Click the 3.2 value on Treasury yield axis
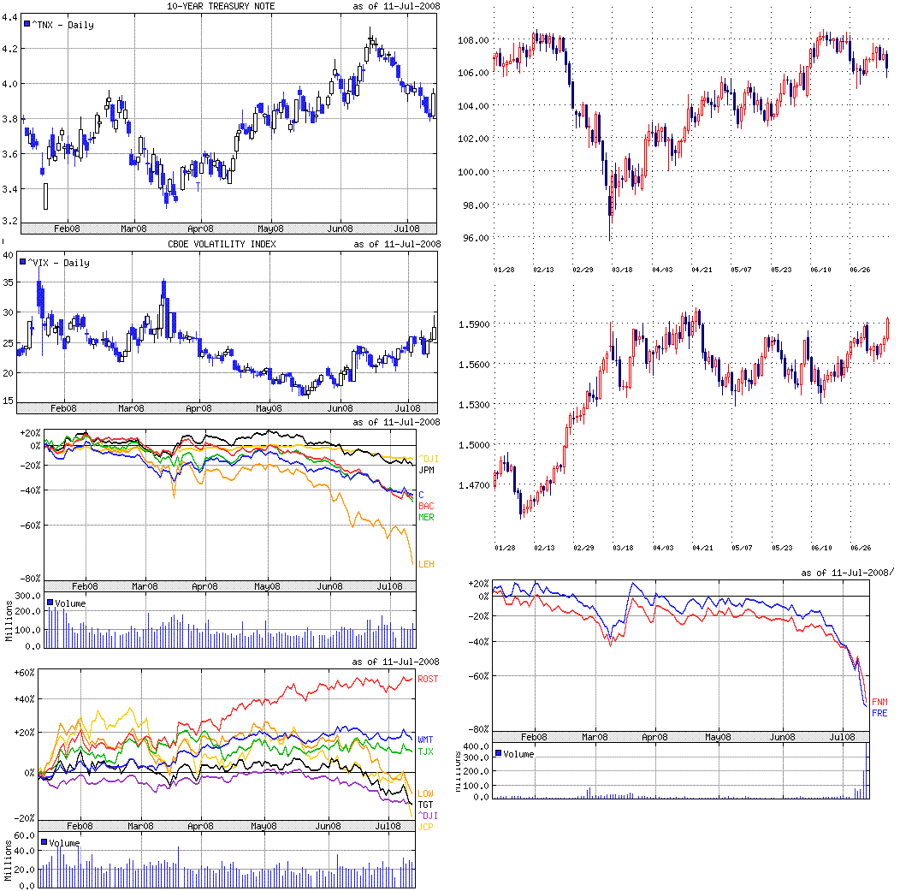The width and height of the screenshot is (900, 891). [9, 221]
